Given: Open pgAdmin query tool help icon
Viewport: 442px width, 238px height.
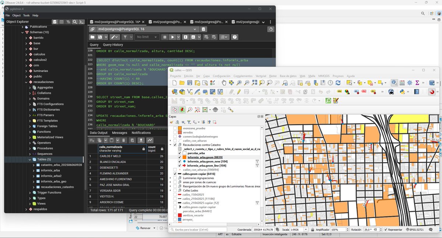Looking at the screenshot, I should click(x=235, y=37).
